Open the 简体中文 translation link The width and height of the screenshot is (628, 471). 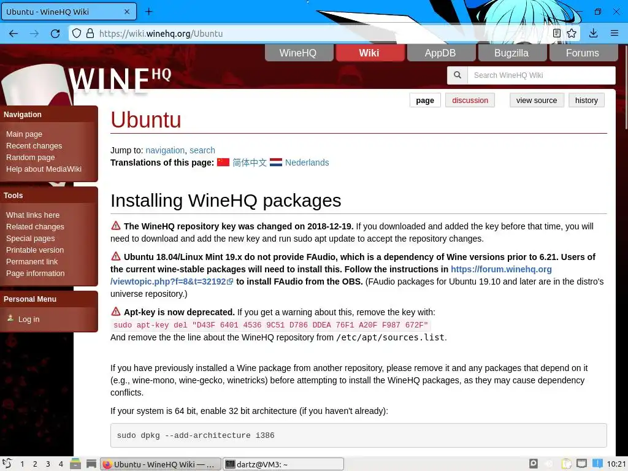(x=250, y=163)
